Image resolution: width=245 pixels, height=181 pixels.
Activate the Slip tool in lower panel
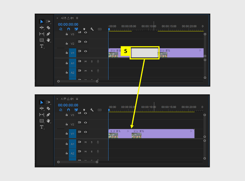tap(41, 115)
